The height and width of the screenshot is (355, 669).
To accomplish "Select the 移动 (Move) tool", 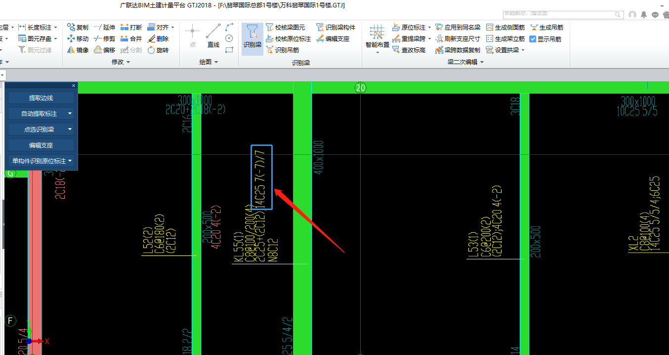I will (x=78, y=38).
